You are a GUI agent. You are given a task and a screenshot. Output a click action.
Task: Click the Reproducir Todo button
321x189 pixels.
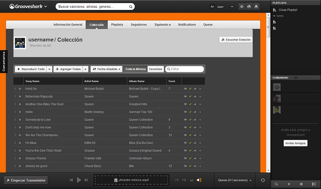pyautogui.click(x=31, y=69)
